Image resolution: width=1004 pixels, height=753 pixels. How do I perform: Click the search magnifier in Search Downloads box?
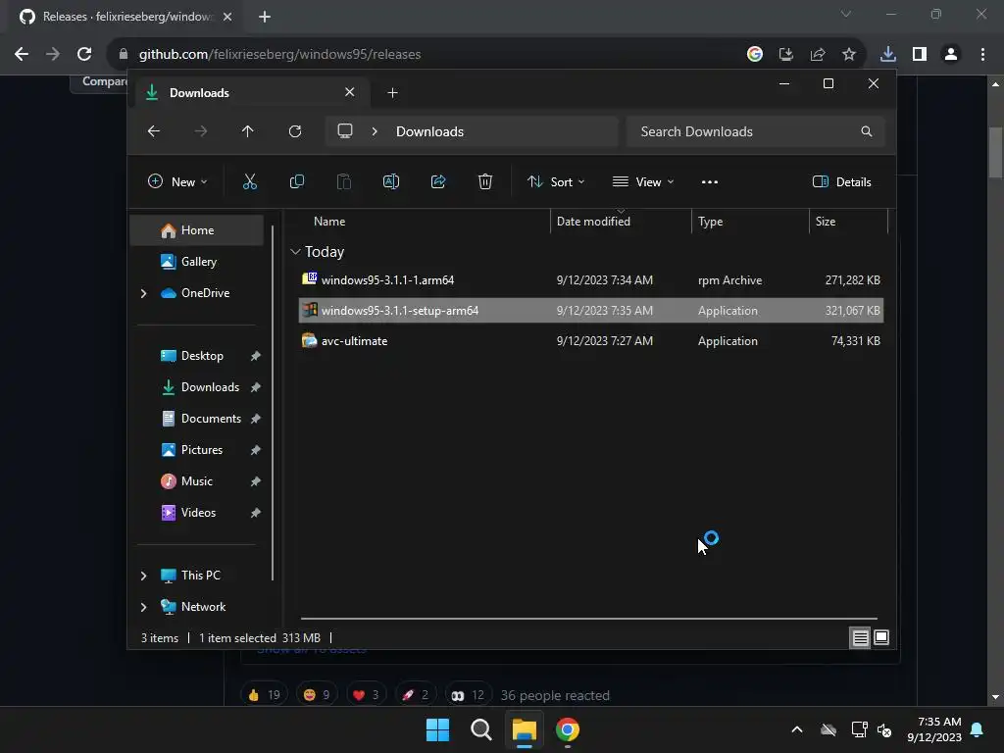click(x=867, y=131)
